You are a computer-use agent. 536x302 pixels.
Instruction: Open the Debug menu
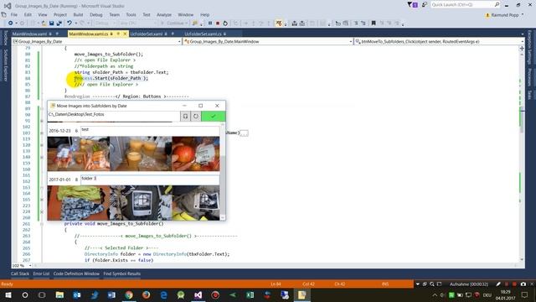[x=96, y=15]
